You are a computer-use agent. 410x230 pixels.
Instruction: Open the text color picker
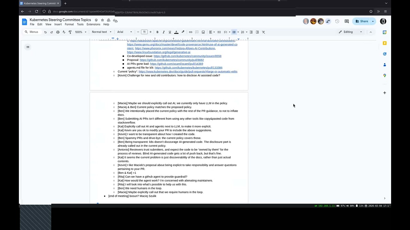pos(176,32)
